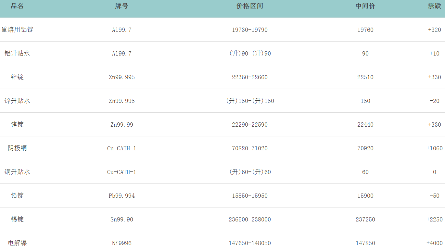Viewport: 445px width, 251px height.
Task: Select the Zn99.99 grade cell
Action: click(x=122, y=125)
